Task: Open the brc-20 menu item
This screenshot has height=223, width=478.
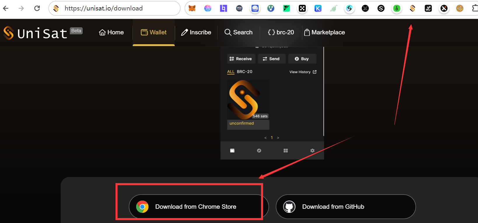Action: pyautogui.click(x=281, y=32)
